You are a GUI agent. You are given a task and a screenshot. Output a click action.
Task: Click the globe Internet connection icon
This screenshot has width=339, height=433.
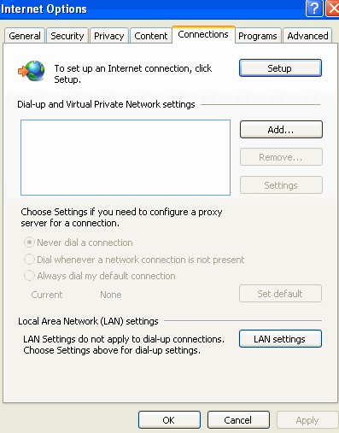32,71
